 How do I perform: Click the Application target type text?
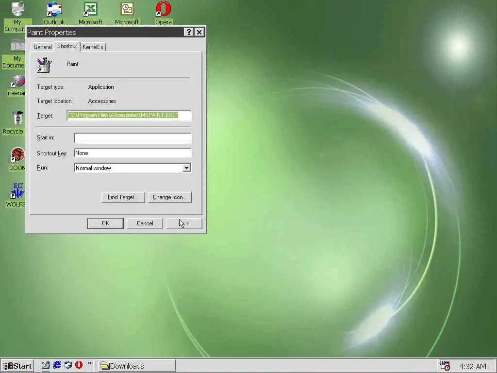pos(101,87)
